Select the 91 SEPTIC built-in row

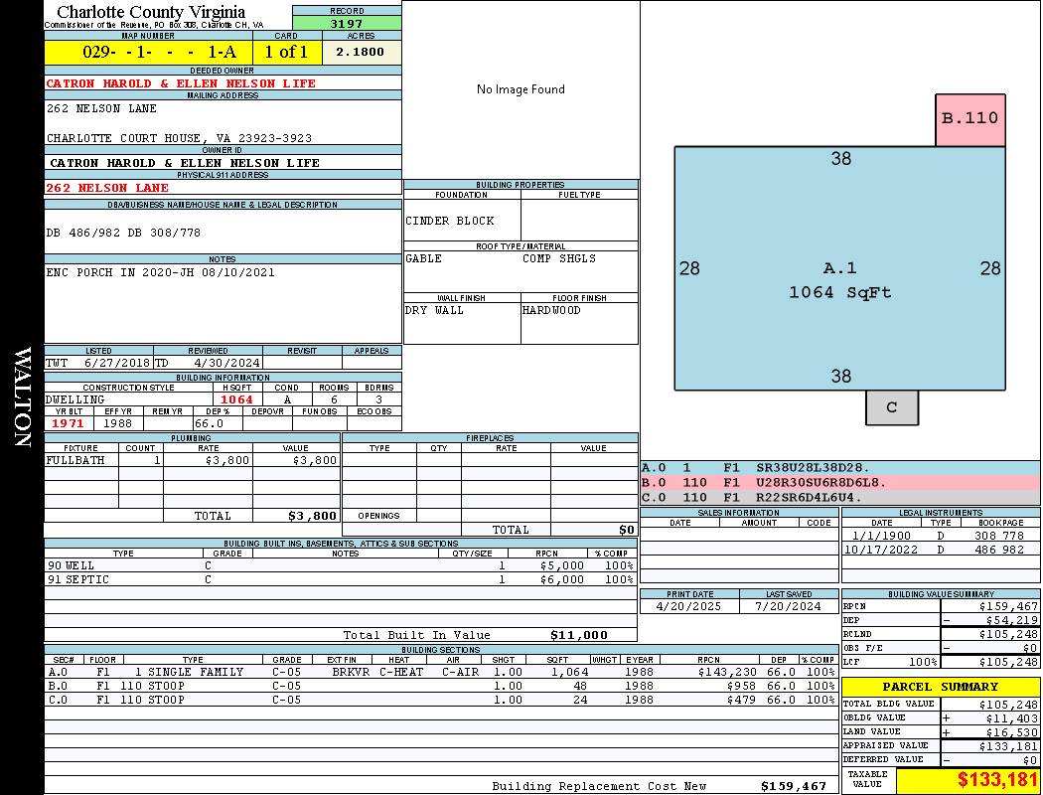tap(340, 579)
